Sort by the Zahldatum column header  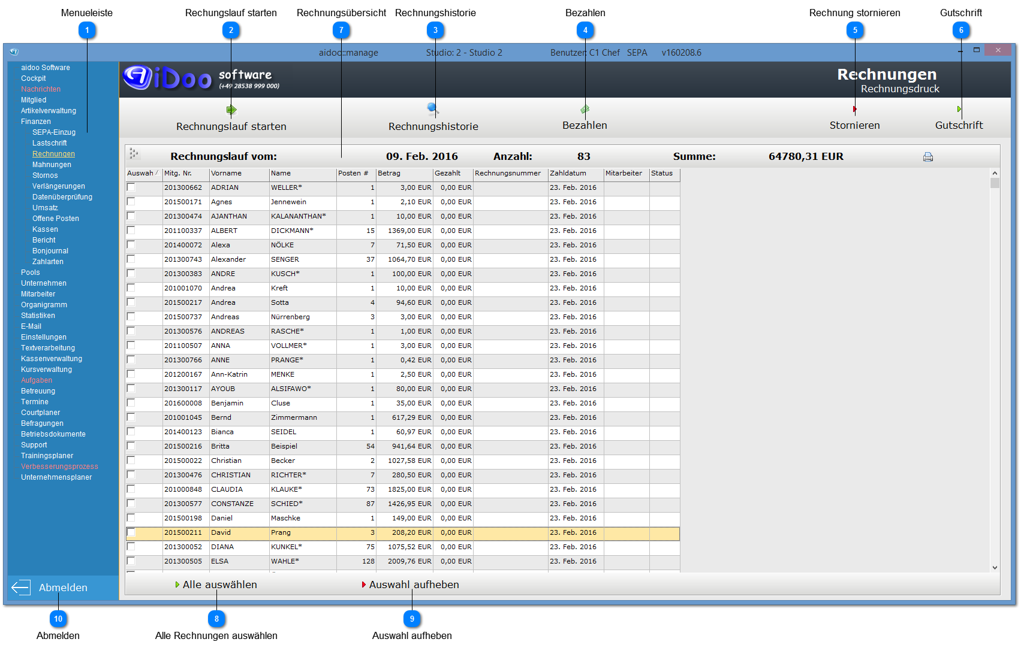pos(576,174)
